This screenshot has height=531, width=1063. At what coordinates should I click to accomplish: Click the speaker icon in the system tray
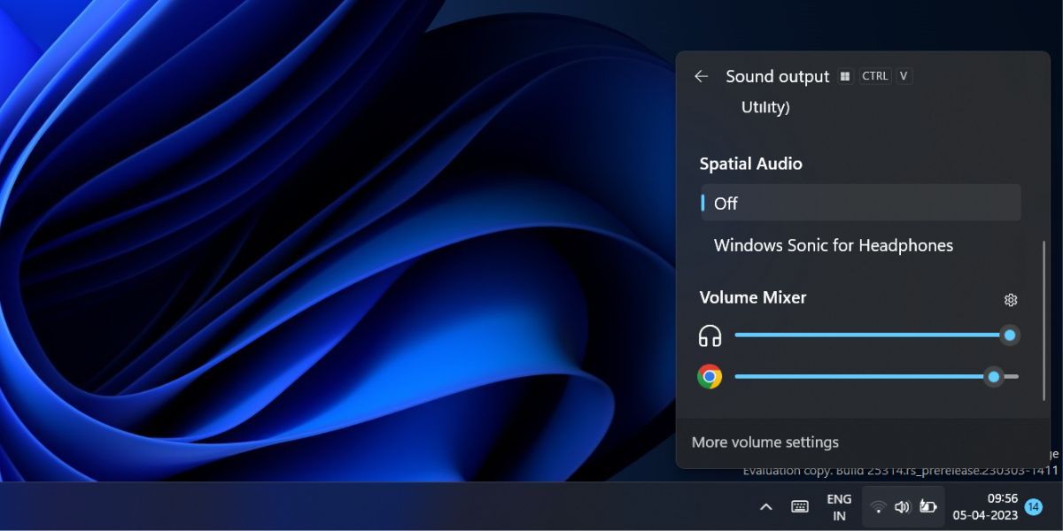[902, 506]
